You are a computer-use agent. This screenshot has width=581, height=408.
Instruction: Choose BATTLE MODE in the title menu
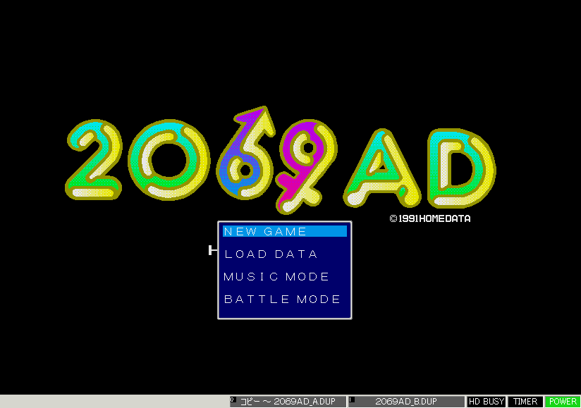[x=282, y=299]
